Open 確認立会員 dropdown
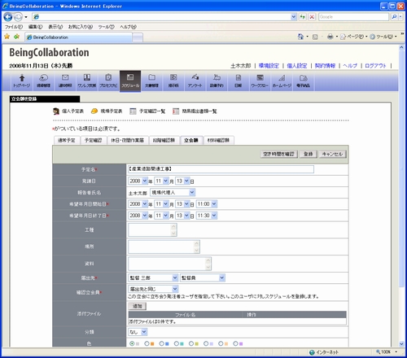The width and height of the screenshot is (407, 358). [153, 289]
